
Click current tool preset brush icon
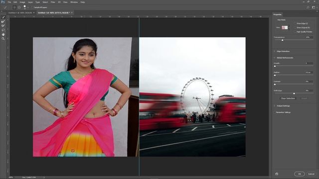coord(5,7)
